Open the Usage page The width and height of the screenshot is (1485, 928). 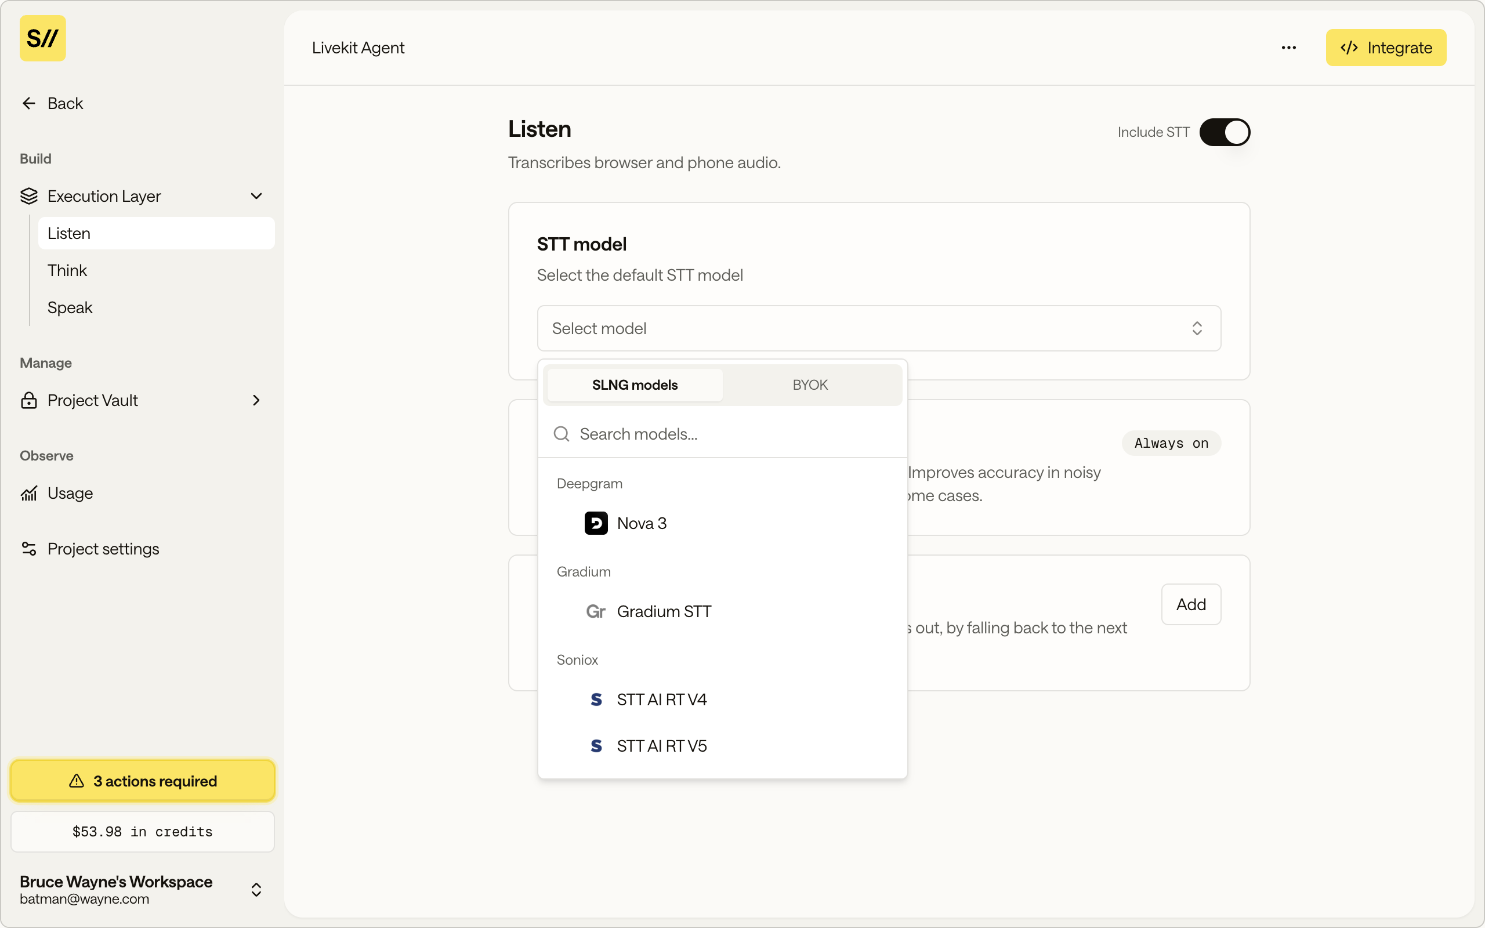point(142,493)
